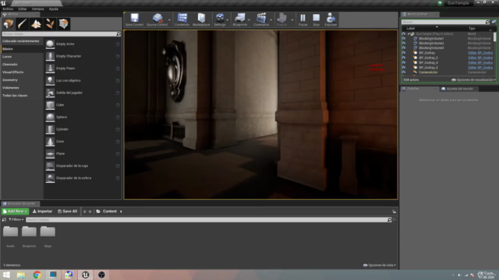The height and width of the screenshot is (280, 499).
Task: Select the Landscape mode icon
Action: (36, 24)
